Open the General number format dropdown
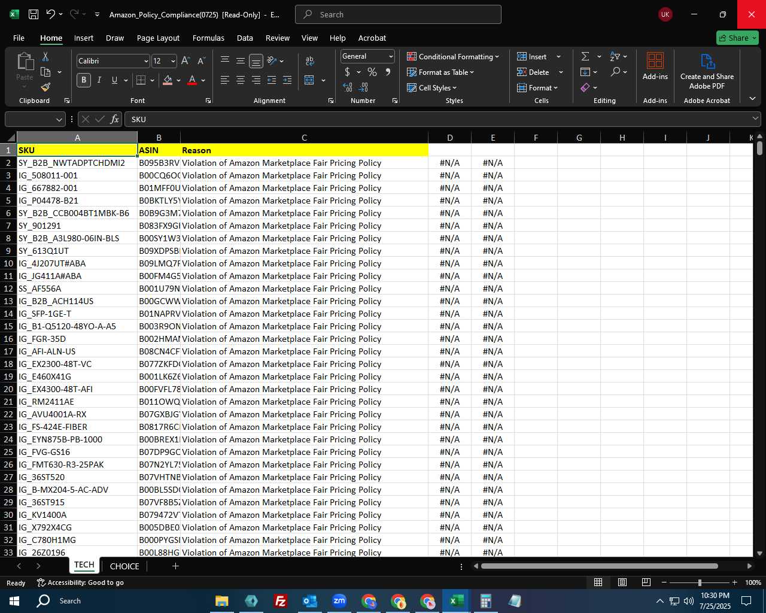Viewport: 766px width, 613px height. coord(391,56)
